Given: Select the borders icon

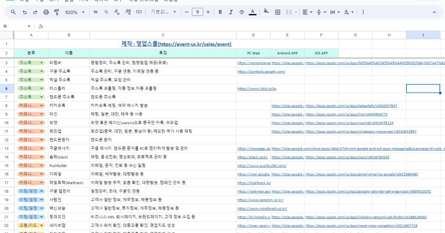Looking at the screenshot, I should click(x=277, y=12).
